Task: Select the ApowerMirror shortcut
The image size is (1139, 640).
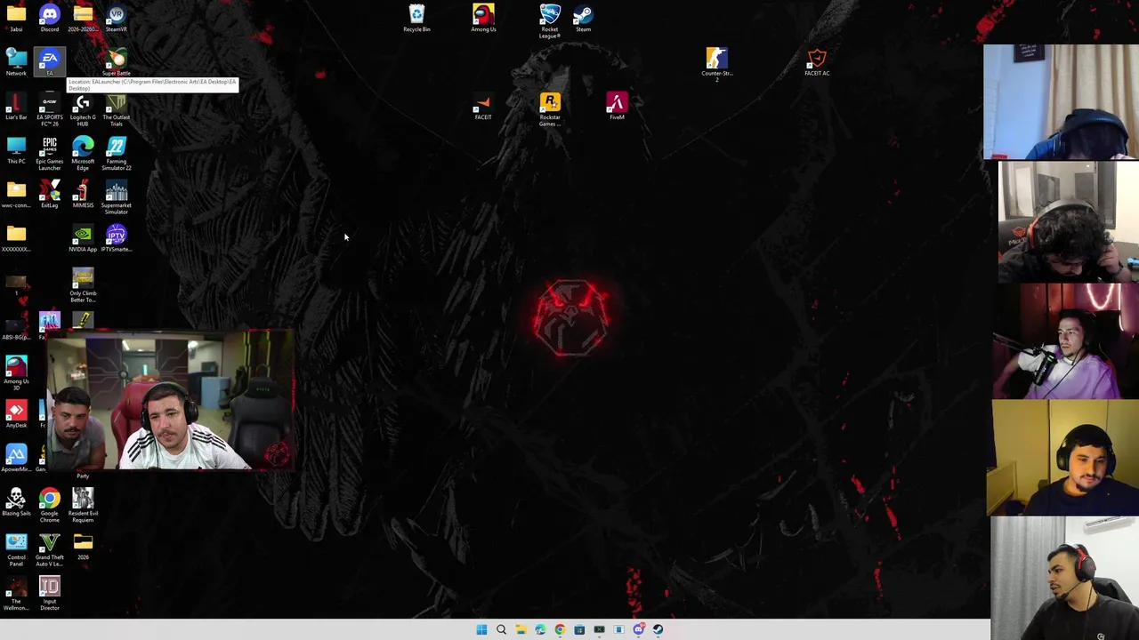Action: (x=16, y=458)
